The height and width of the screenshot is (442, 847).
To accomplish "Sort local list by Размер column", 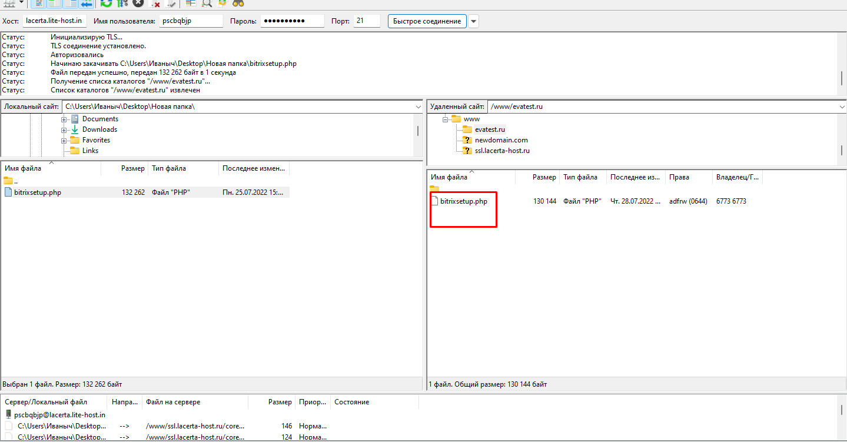I will click(125, 168).
